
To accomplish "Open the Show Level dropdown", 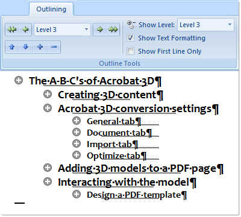I will point(205,25).
